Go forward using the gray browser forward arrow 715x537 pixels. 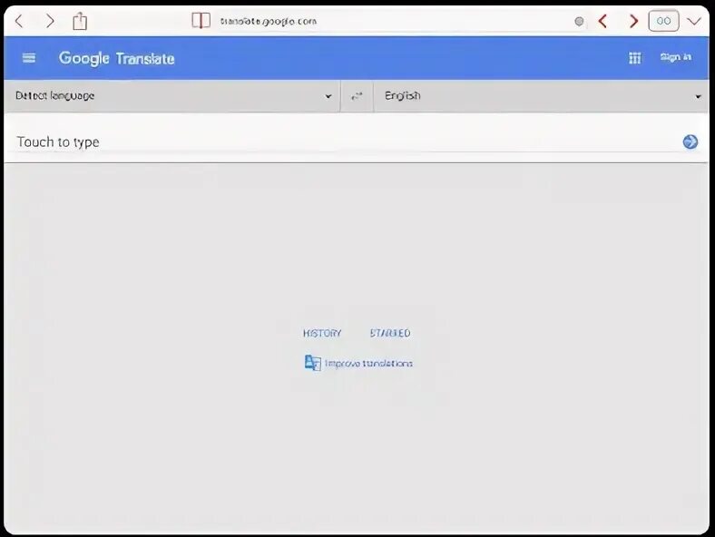tap(50, 21)
